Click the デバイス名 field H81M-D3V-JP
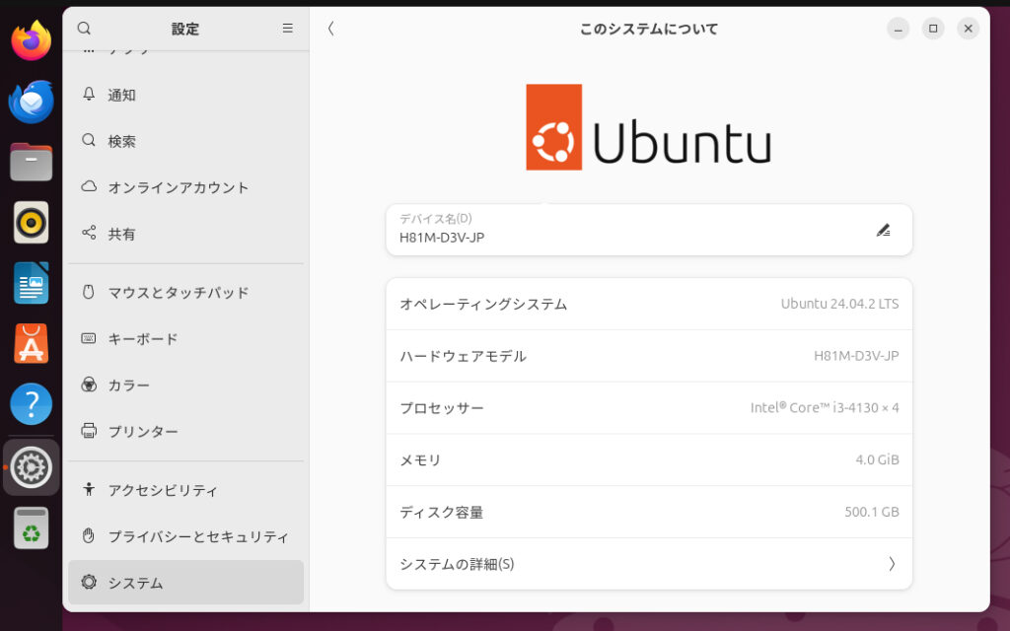The height and width of the screenshot is (631, 1010). pos(649,230)
